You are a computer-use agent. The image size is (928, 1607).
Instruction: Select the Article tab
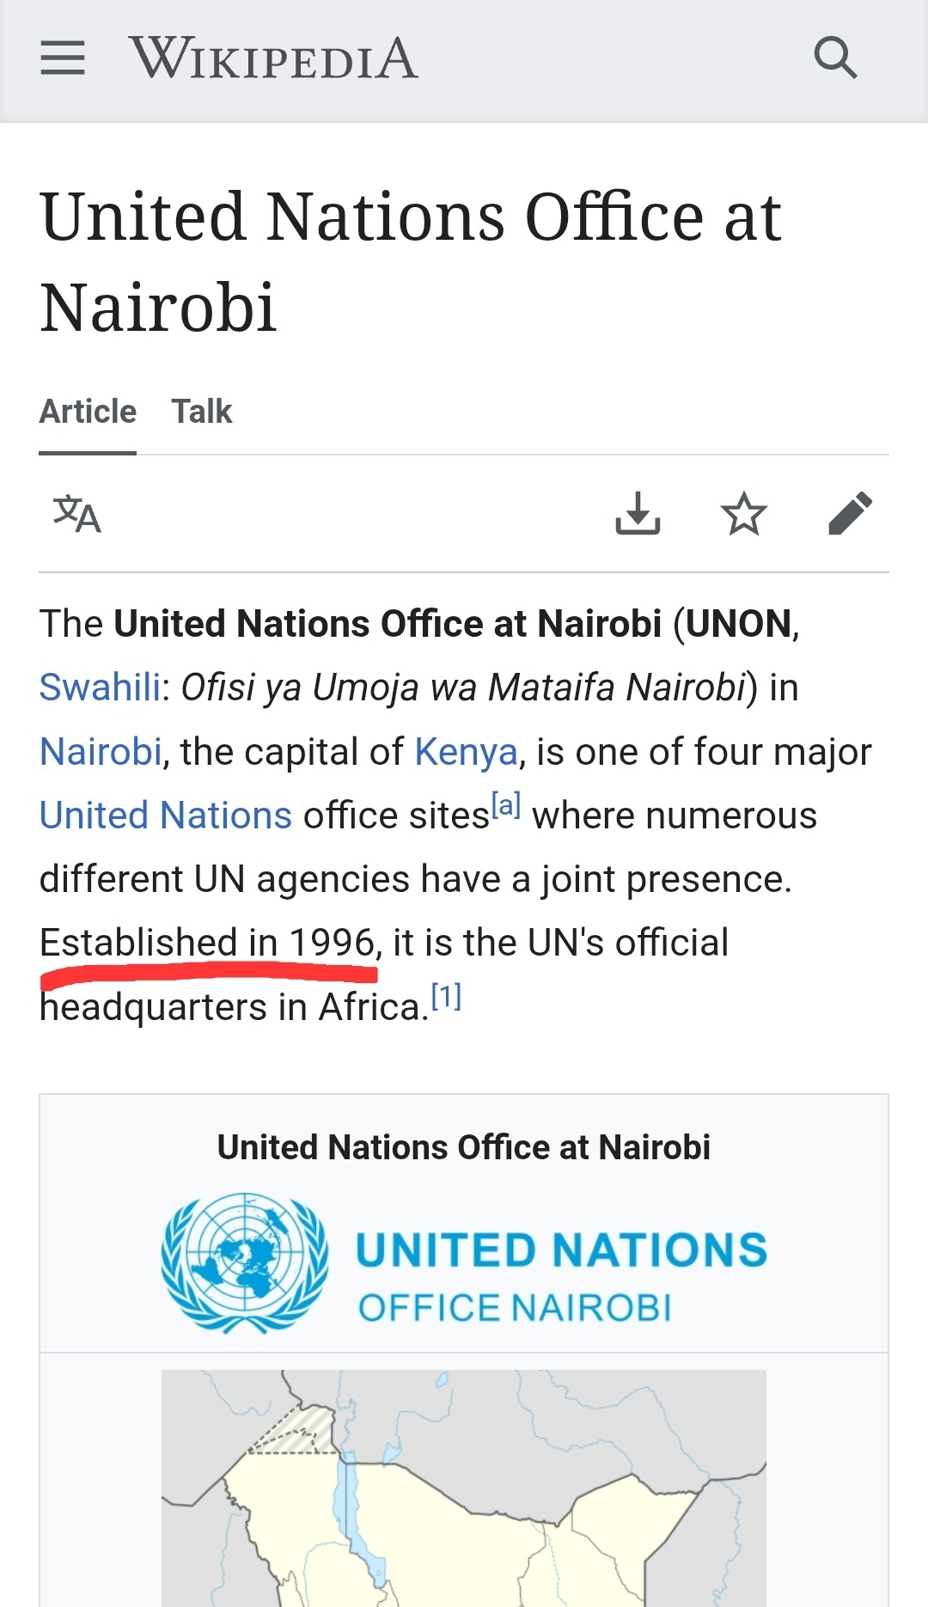(88, 412)
